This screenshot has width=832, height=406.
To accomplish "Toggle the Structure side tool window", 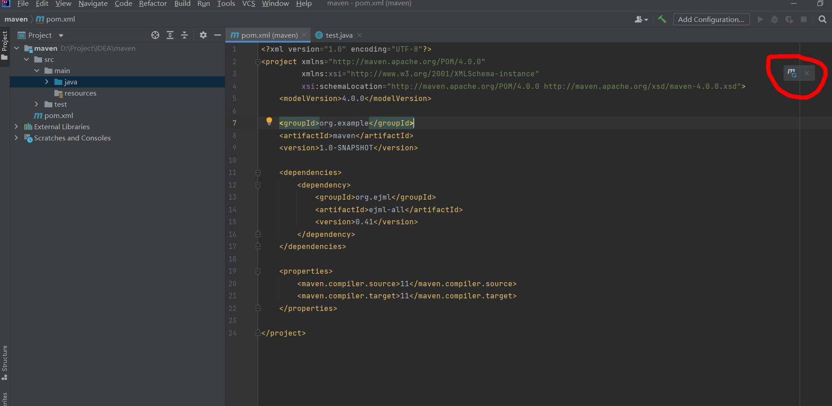I will coord(4,362).
